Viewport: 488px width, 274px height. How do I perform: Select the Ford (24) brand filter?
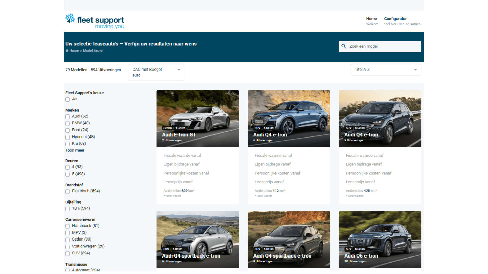tap(67, 130)
